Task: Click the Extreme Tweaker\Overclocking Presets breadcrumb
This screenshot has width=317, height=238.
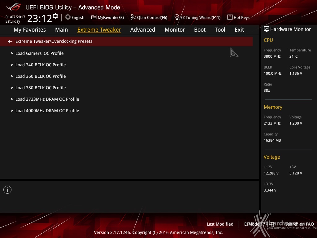Action: tap(54, 41)
